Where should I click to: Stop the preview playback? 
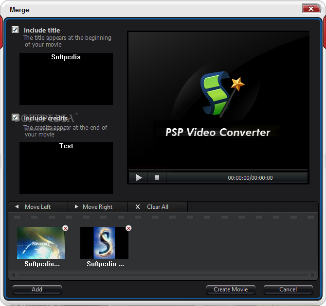point(157,178)
